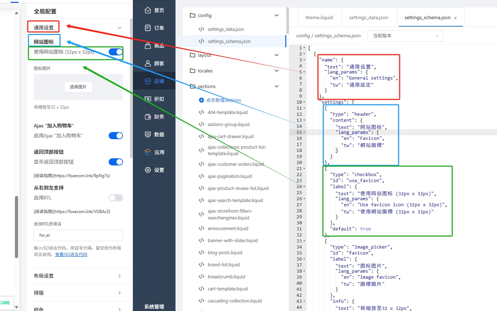Select the 店铺 store icon
This screenshot has height=311, width=497.
pyautogui.click(x=148, y=81)
